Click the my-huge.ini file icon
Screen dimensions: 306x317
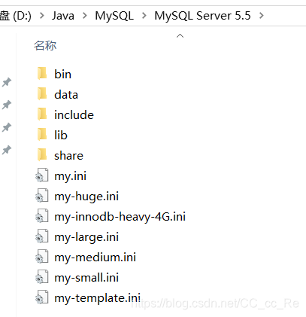(42, 196)
